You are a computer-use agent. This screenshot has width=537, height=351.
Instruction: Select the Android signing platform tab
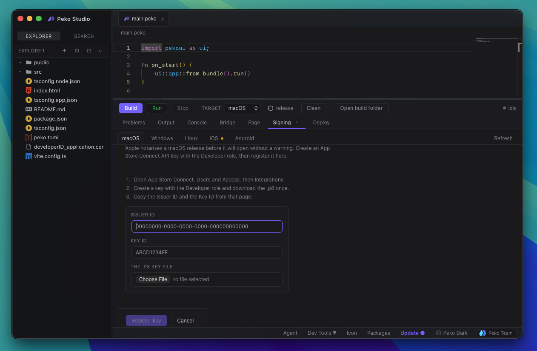[245, 138]
